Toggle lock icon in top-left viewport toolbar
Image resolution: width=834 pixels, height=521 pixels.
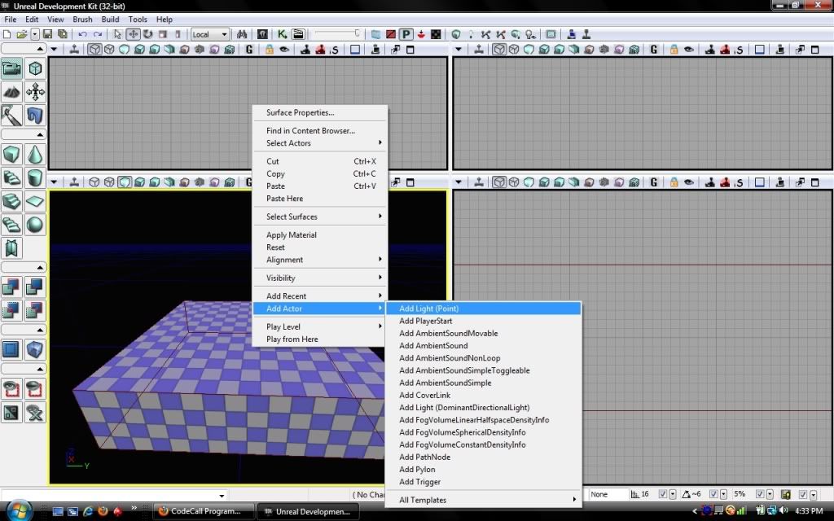click(270, 50)
